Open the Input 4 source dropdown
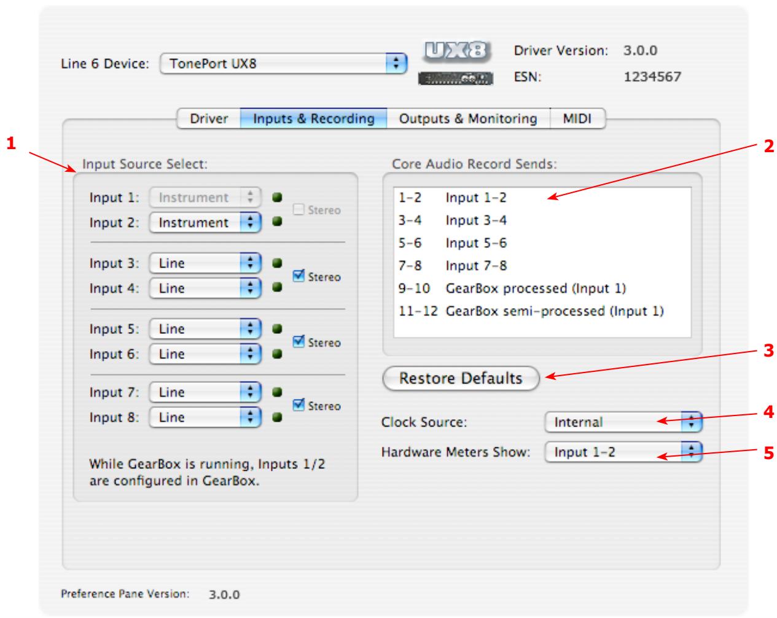 pyautogui.click(x=206, y=288)
